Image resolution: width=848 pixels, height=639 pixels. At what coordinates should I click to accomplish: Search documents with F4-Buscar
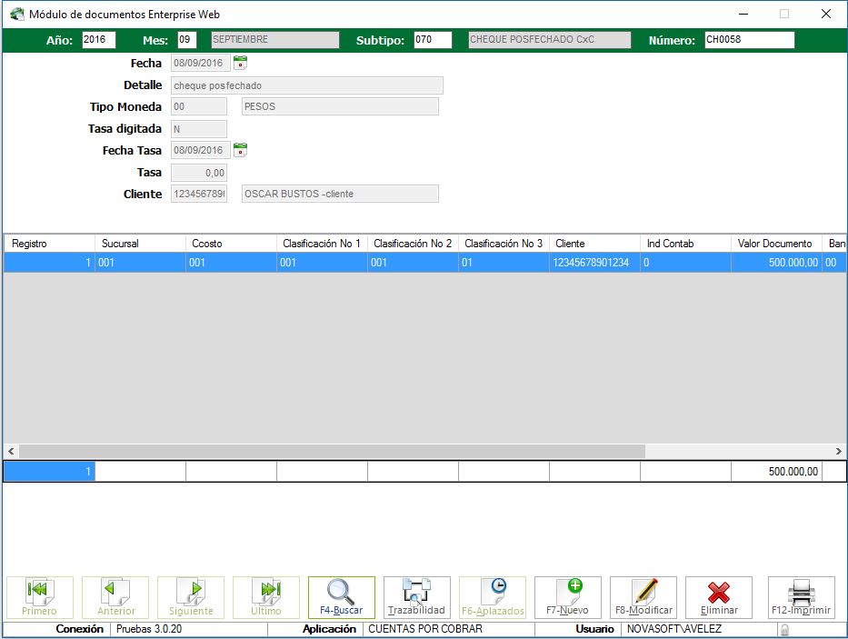tap(341, 597)
